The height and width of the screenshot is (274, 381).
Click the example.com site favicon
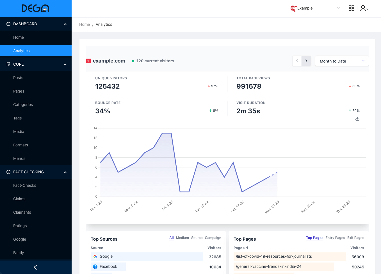(x=88, y=61)
